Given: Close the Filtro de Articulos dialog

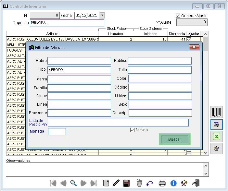Looking at the screenshot, I should (x=194, y=47).
